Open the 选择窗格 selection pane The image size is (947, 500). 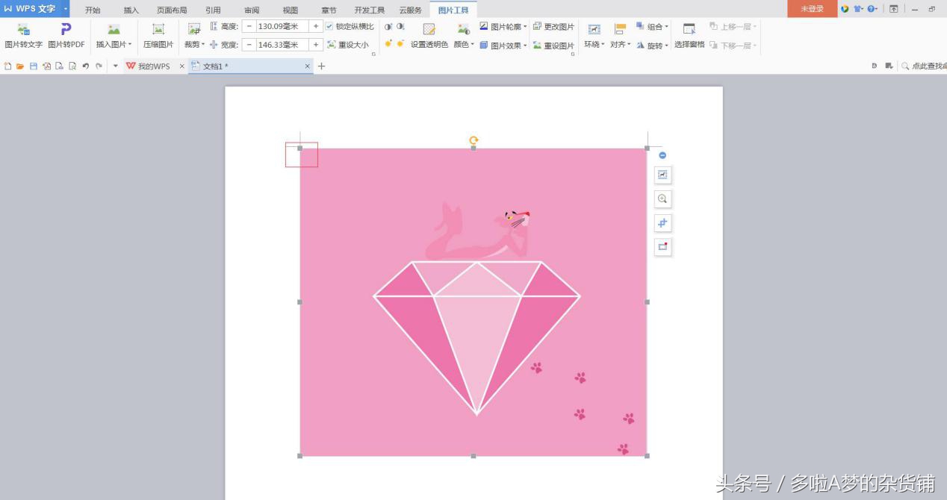coord(689,35)
